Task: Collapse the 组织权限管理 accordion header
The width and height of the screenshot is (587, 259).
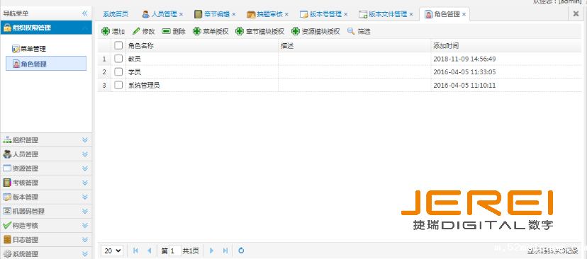Action: (x=46, y=28)
